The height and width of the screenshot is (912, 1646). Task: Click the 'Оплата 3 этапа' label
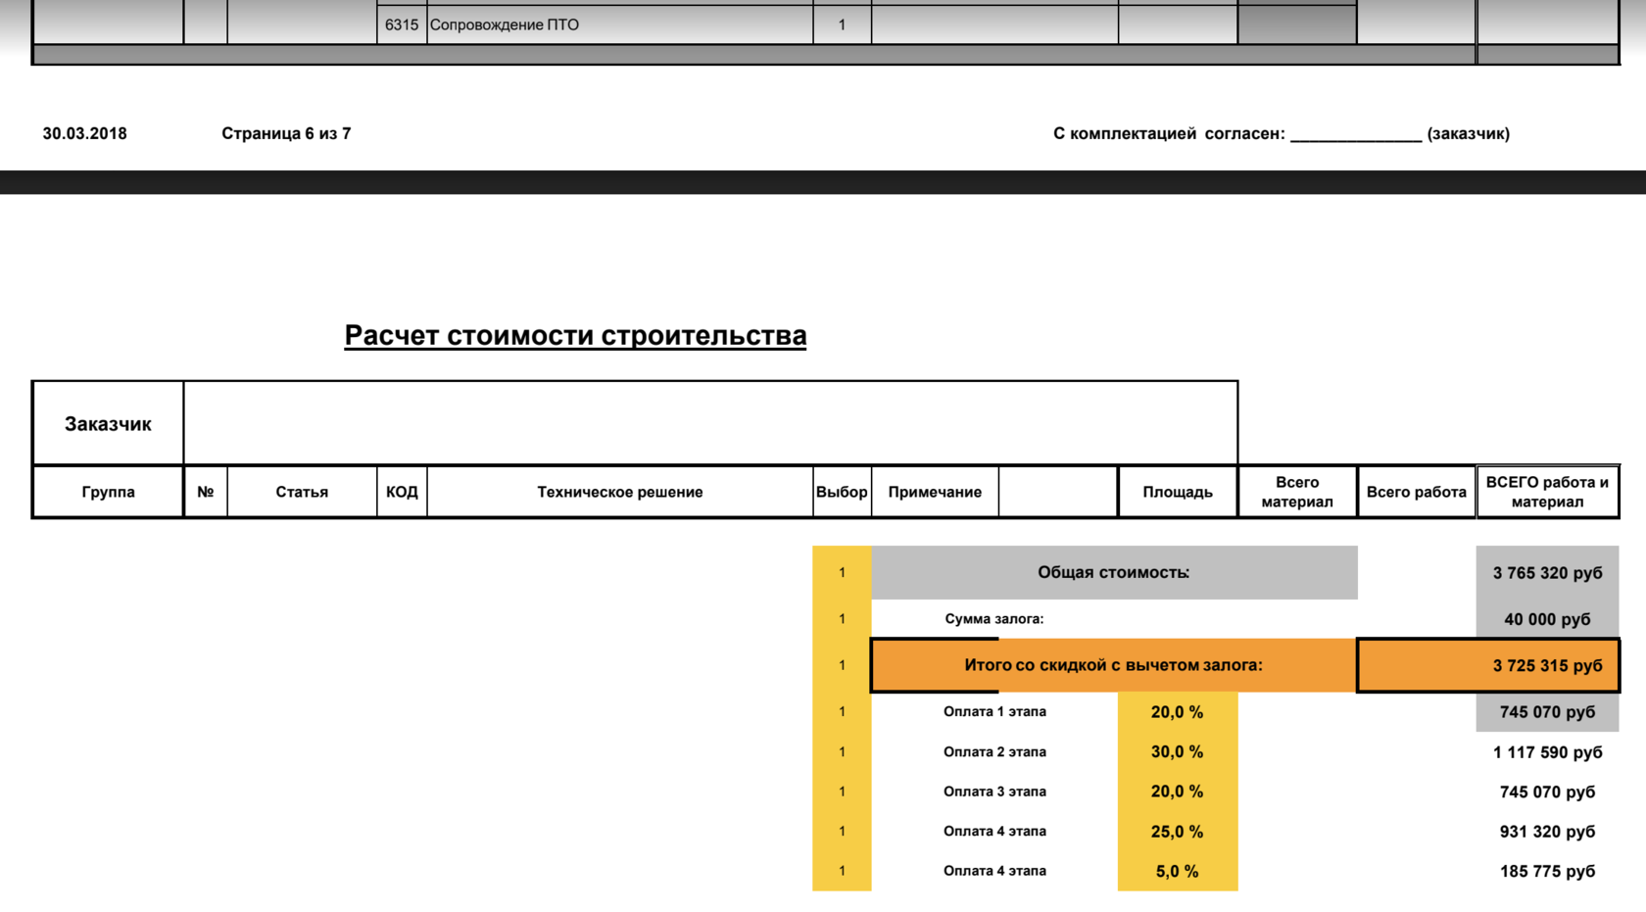[x=994, y=791]
